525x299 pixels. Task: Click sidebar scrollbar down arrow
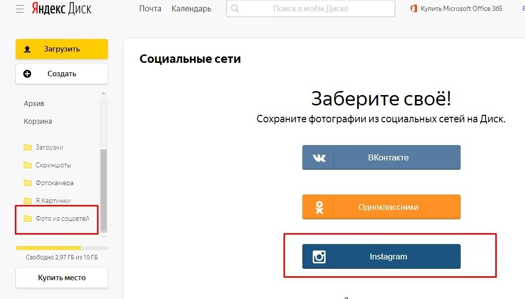[x=104, y=237]
